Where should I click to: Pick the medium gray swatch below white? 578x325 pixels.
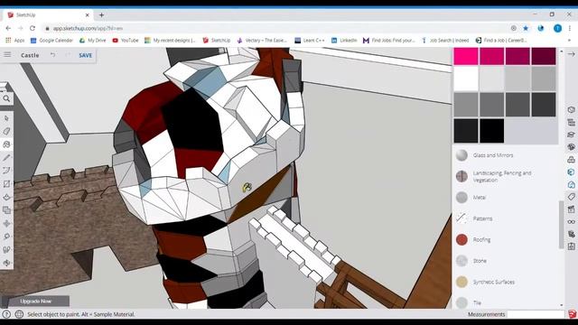point(466,105)
